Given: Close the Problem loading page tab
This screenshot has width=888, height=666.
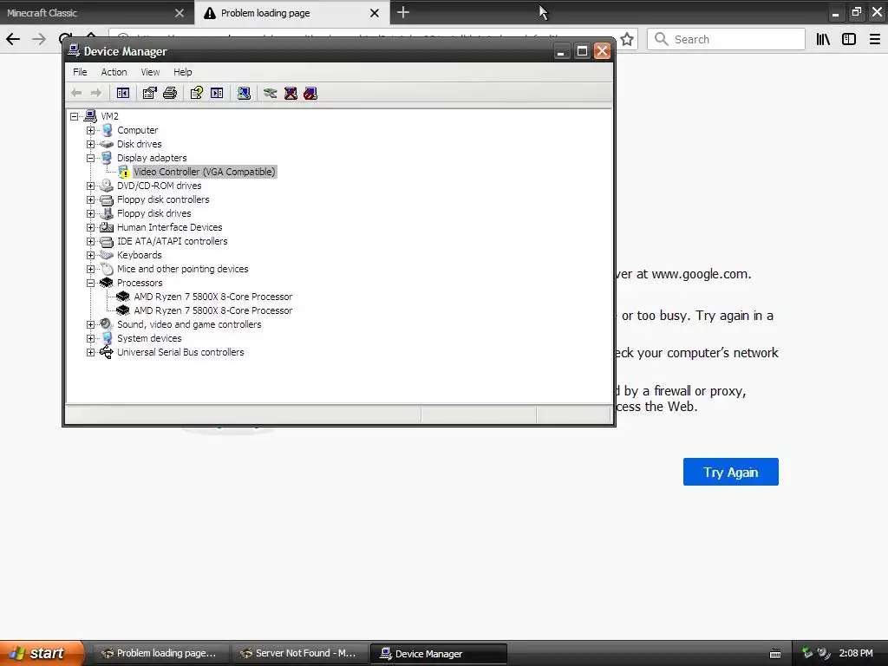Looking at the screenshot, I should click(x=375, y=12).
